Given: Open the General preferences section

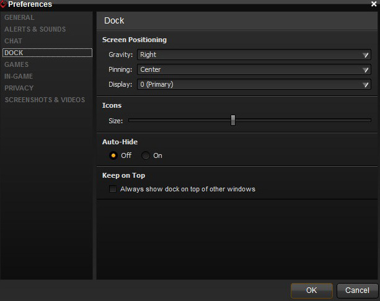Looking at the screenshot, I should (19, 17).
